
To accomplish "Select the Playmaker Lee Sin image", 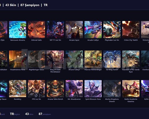I will [x=112, y=29].
